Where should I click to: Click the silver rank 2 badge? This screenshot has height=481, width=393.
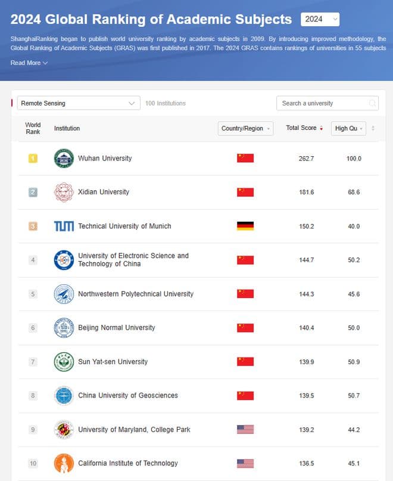[x=33, y=193]
